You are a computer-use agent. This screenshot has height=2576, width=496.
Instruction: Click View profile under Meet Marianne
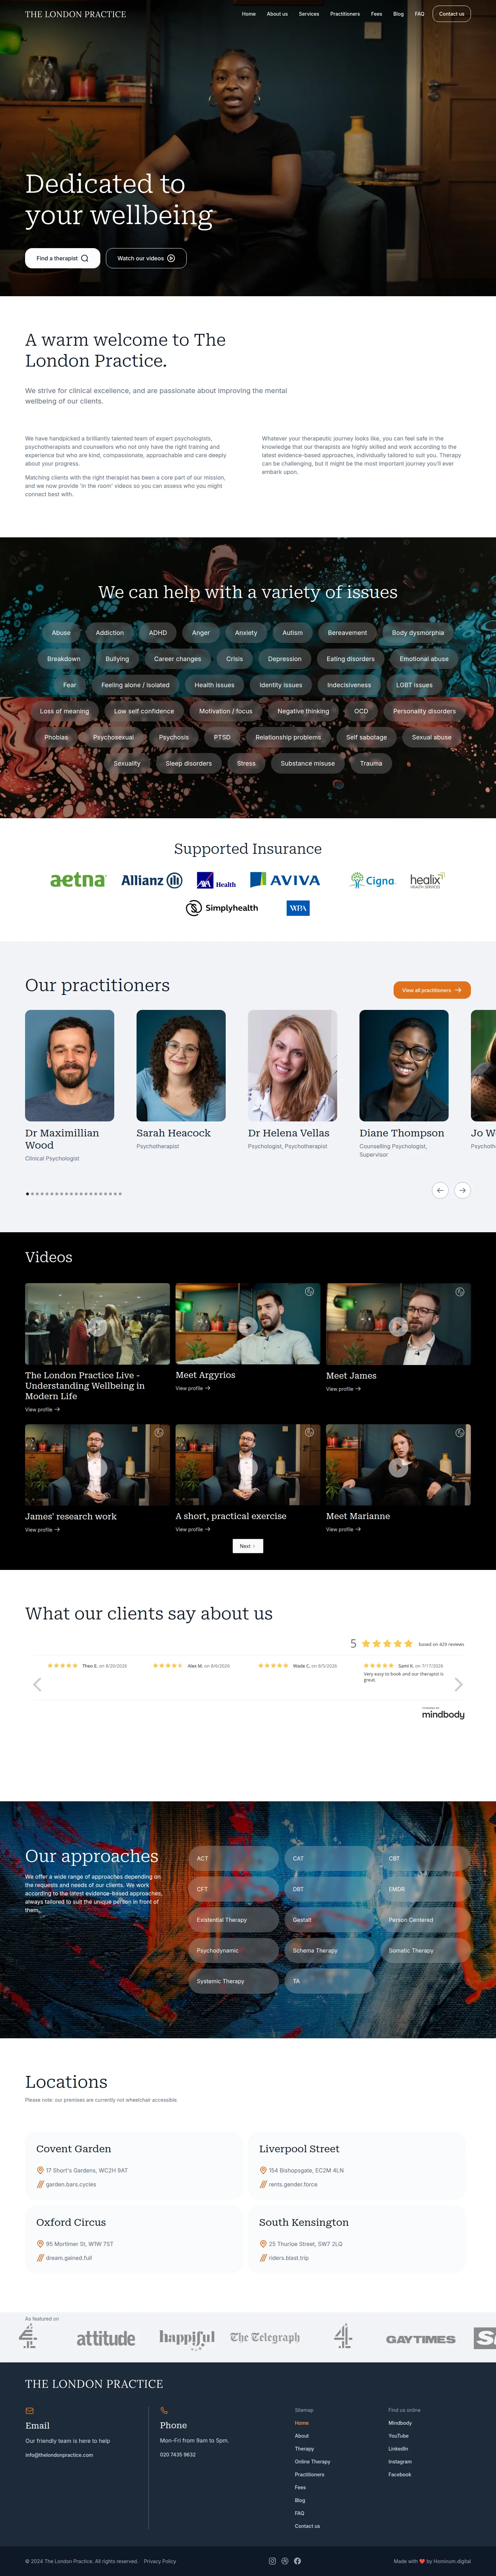pos(343,1529)
